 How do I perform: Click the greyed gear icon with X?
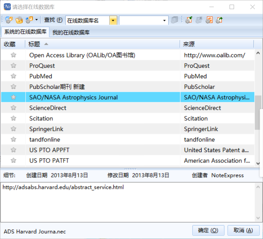coord(199,20)
